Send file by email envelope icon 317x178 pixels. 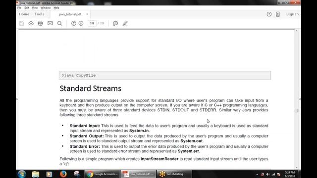(50, 23)
